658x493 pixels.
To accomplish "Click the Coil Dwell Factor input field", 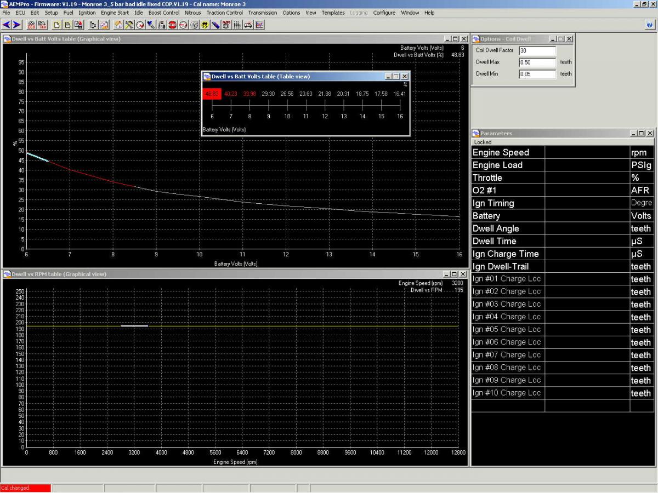I will pyautogui.click(x=537, y=50).
